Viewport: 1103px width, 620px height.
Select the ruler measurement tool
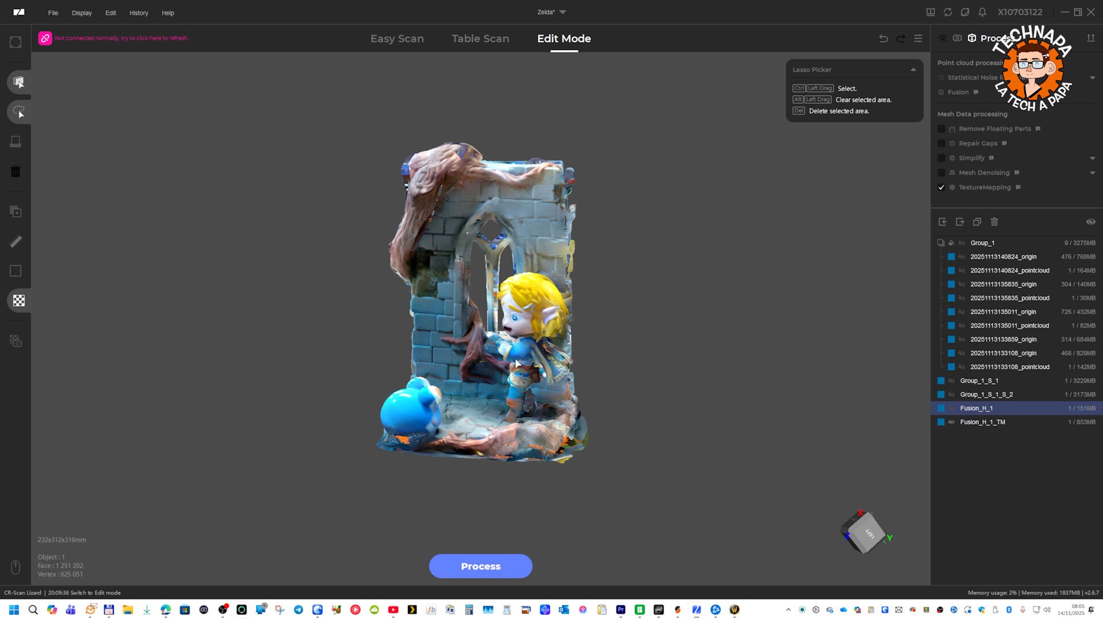click(16, 242)
